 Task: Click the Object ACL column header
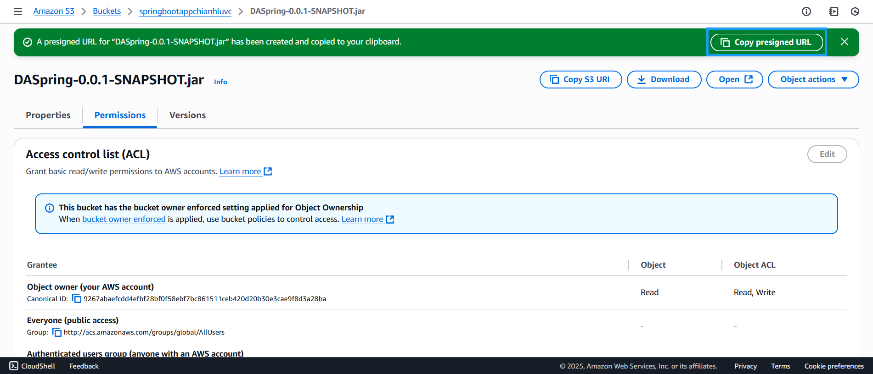coord(755,265)
